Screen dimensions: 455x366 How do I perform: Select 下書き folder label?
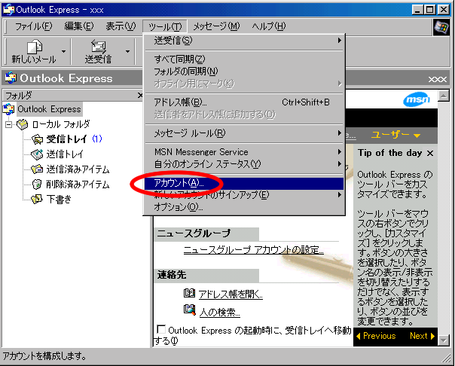coord(59,200)
